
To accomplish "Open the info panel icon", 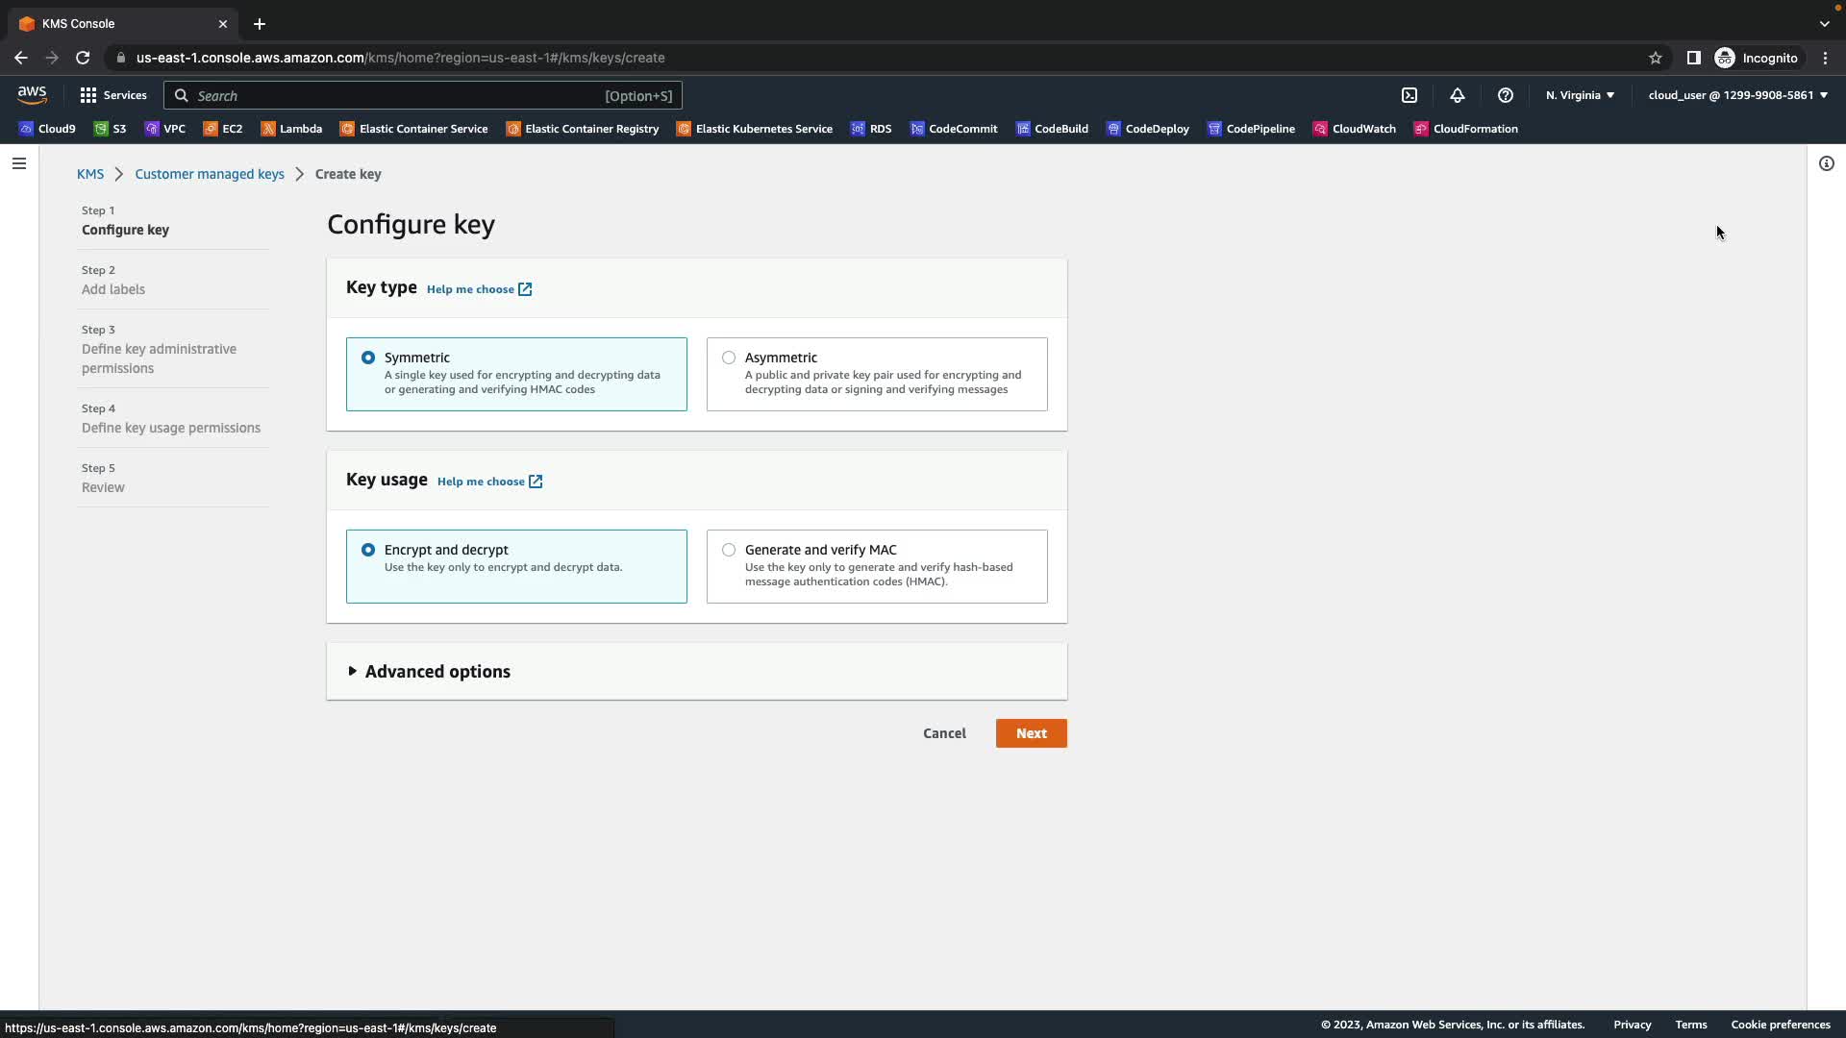I will click(1826, 163).
